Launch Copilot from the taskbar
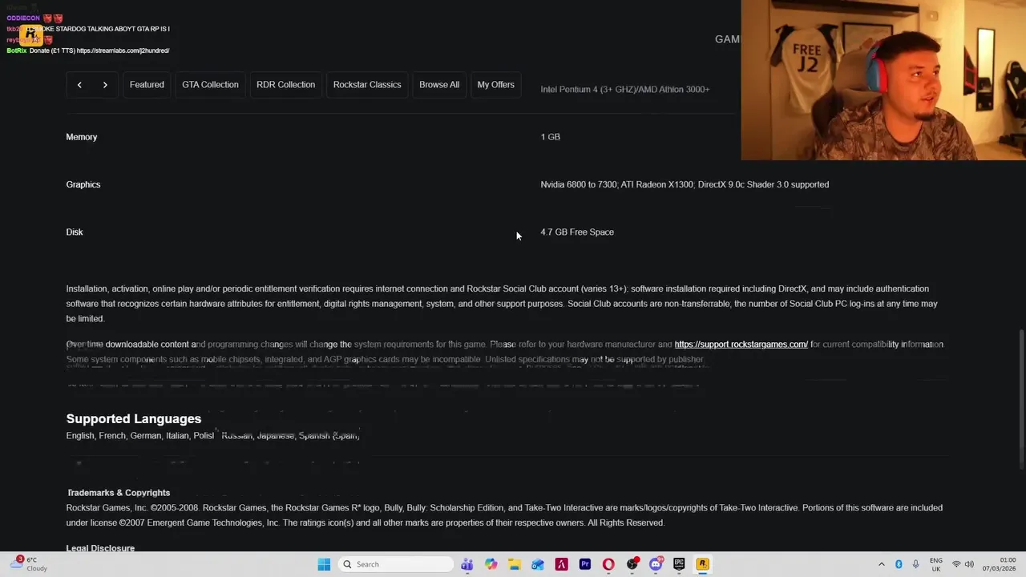Viewport: 1026px width, 577px height. click(x=491, y=564)
